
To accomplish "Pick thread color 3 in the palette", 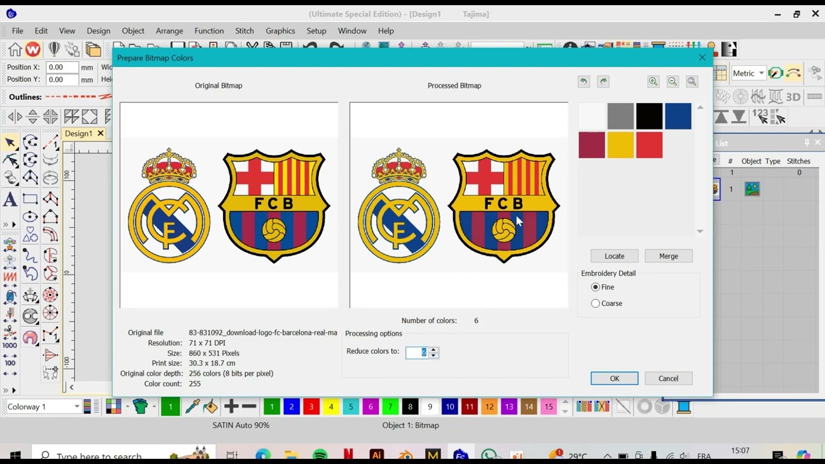I will tap(311, 407).
